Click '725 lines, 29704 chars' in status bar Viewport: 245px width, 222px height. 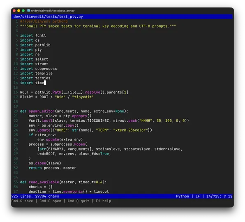pos(35,197)
